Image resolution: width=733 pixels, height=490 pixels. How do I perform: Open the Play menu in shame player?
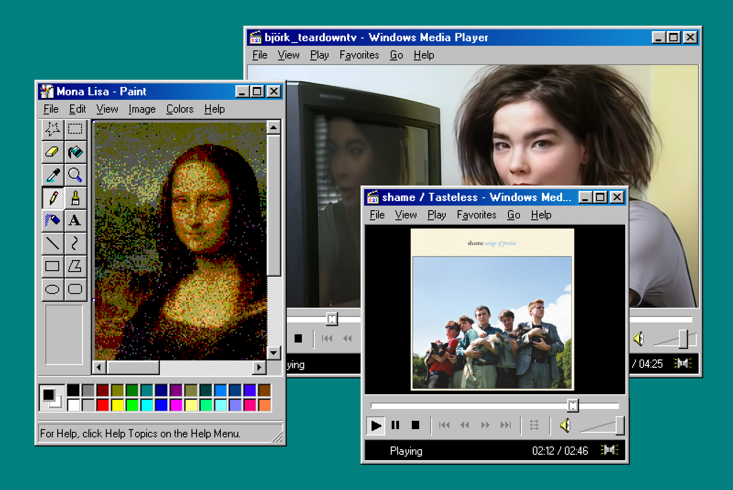(x=437, y=215)
